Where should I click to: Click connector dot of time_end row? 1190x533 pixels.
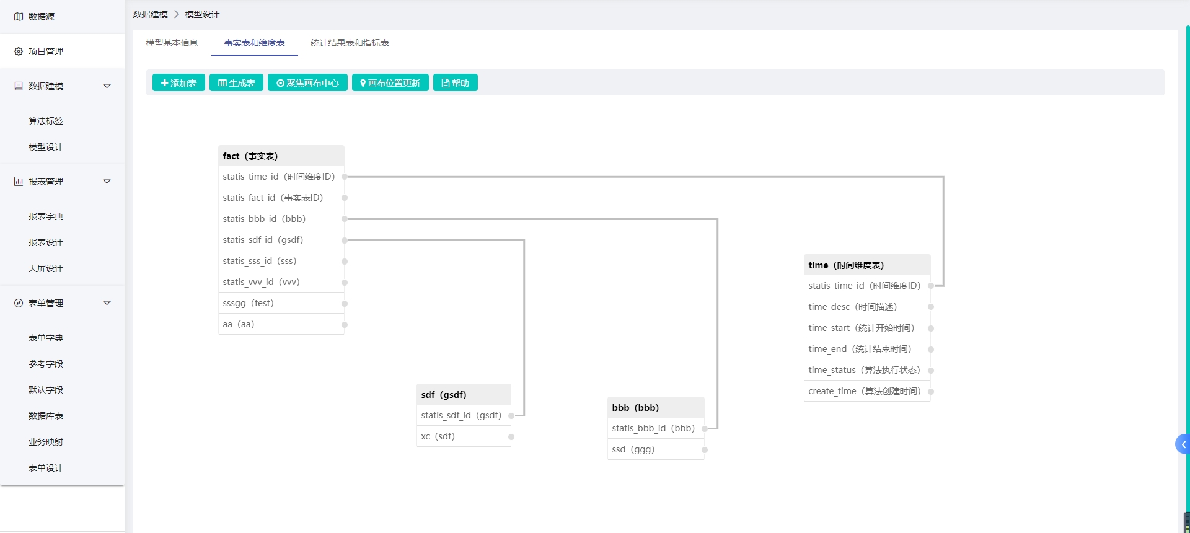[x=931, y=349]
